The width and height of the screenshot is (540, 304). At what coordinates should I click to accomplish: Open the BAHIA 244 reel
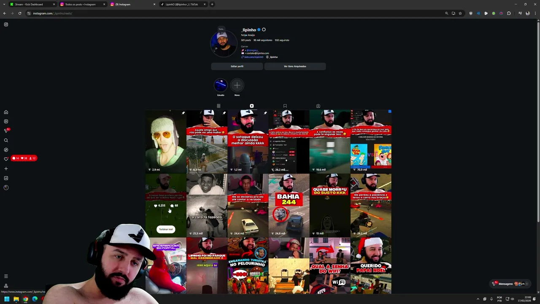pyautogui.click(x=289, y=205)
